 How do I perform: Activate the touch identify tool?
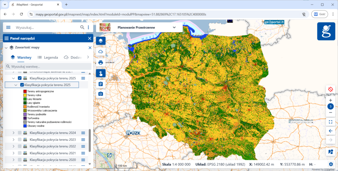coord(101,73)
